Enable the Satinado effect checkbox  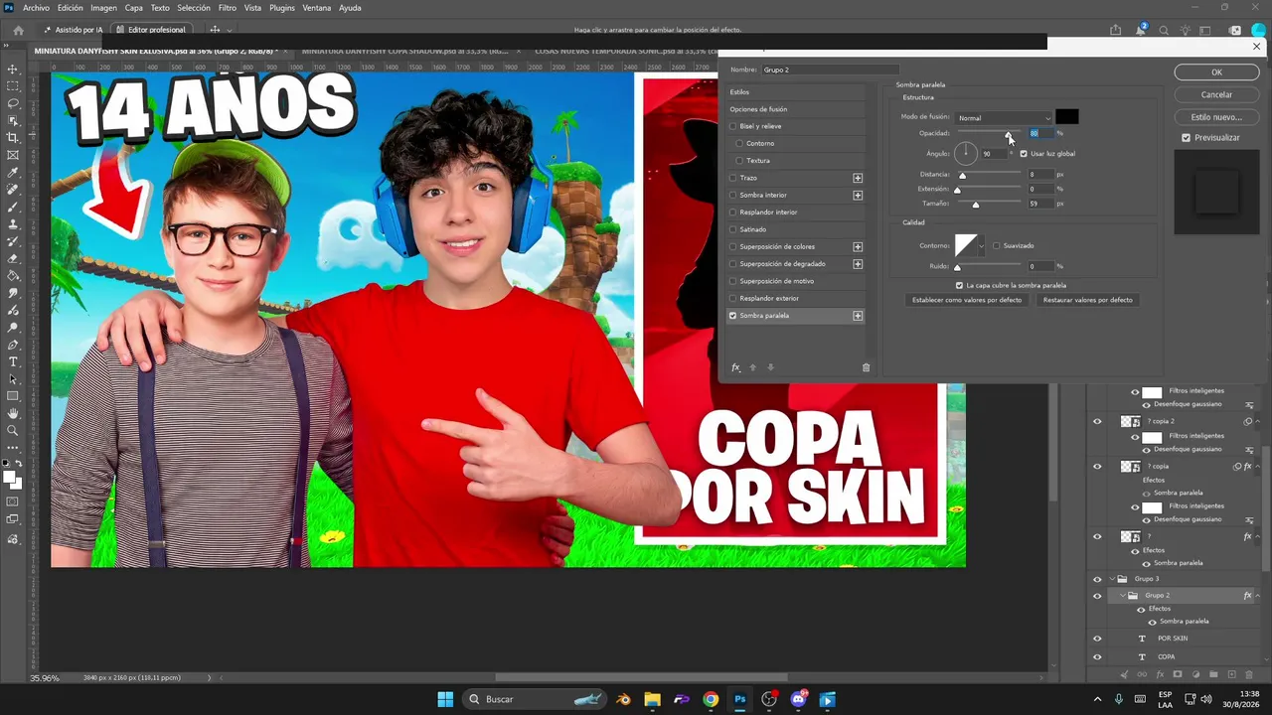coord(733,229)
